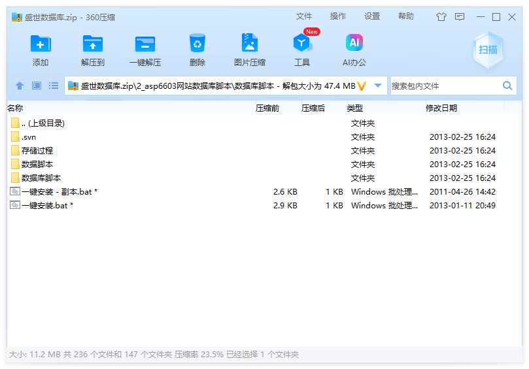Click the date 2013-01-11 20:49

(x=462, y=205)
